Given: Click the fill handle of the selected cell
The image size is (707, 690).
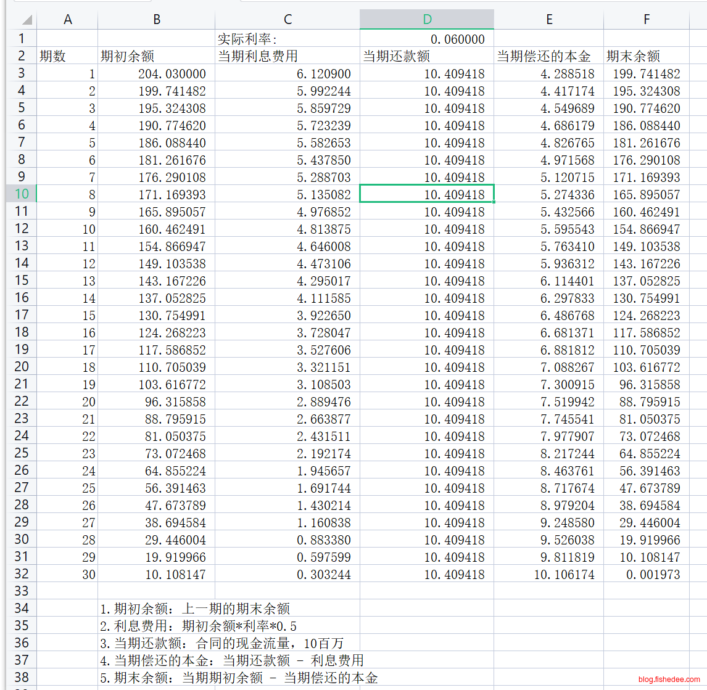Looking at the screenshot, I should [x=494, y=202].
